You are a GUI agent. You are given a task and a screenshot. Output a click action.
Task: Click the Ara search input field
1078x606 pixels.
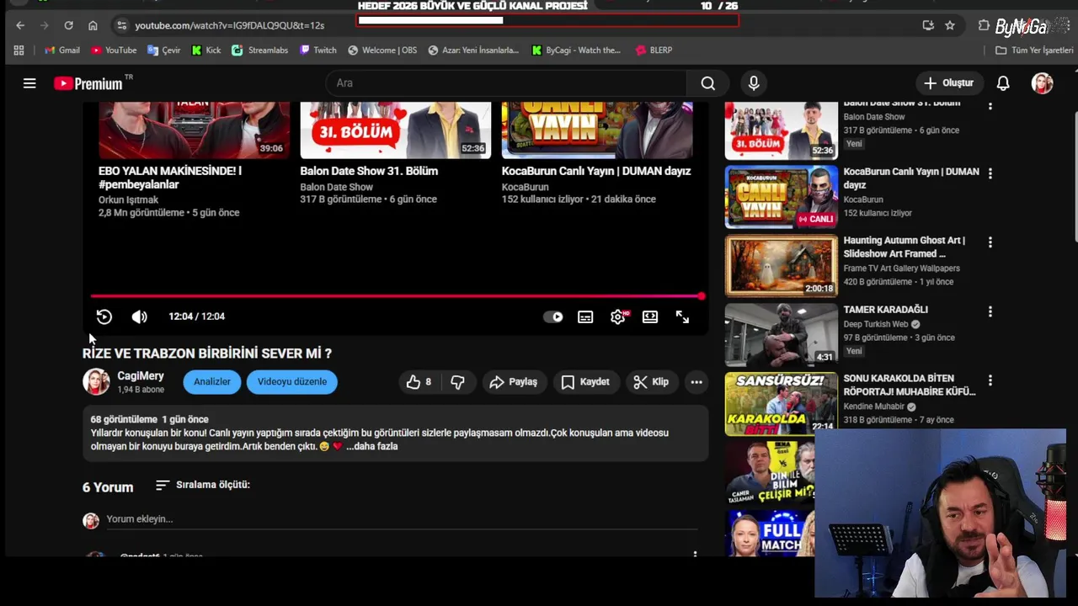(505, 83)
